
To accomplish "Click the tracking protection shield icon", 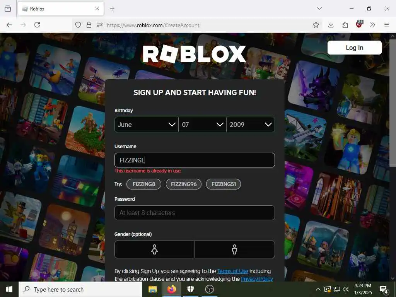I will [x=78, y=25].
